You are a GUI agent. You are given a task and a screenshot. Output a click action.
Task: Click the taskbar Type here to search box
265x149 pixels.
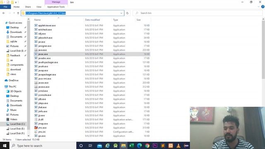[x=43, y=146]
